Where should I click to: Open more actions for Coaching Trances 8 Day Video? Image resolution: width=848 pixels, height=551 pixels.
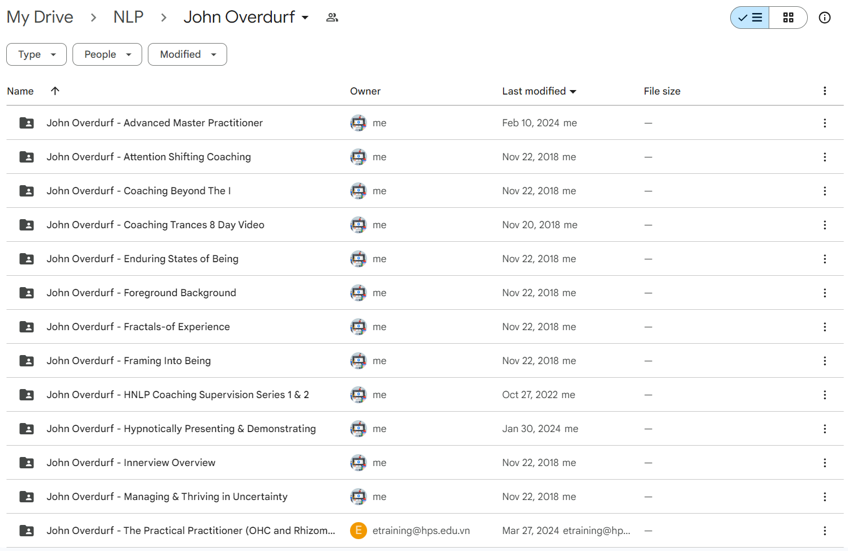(825, 225)
